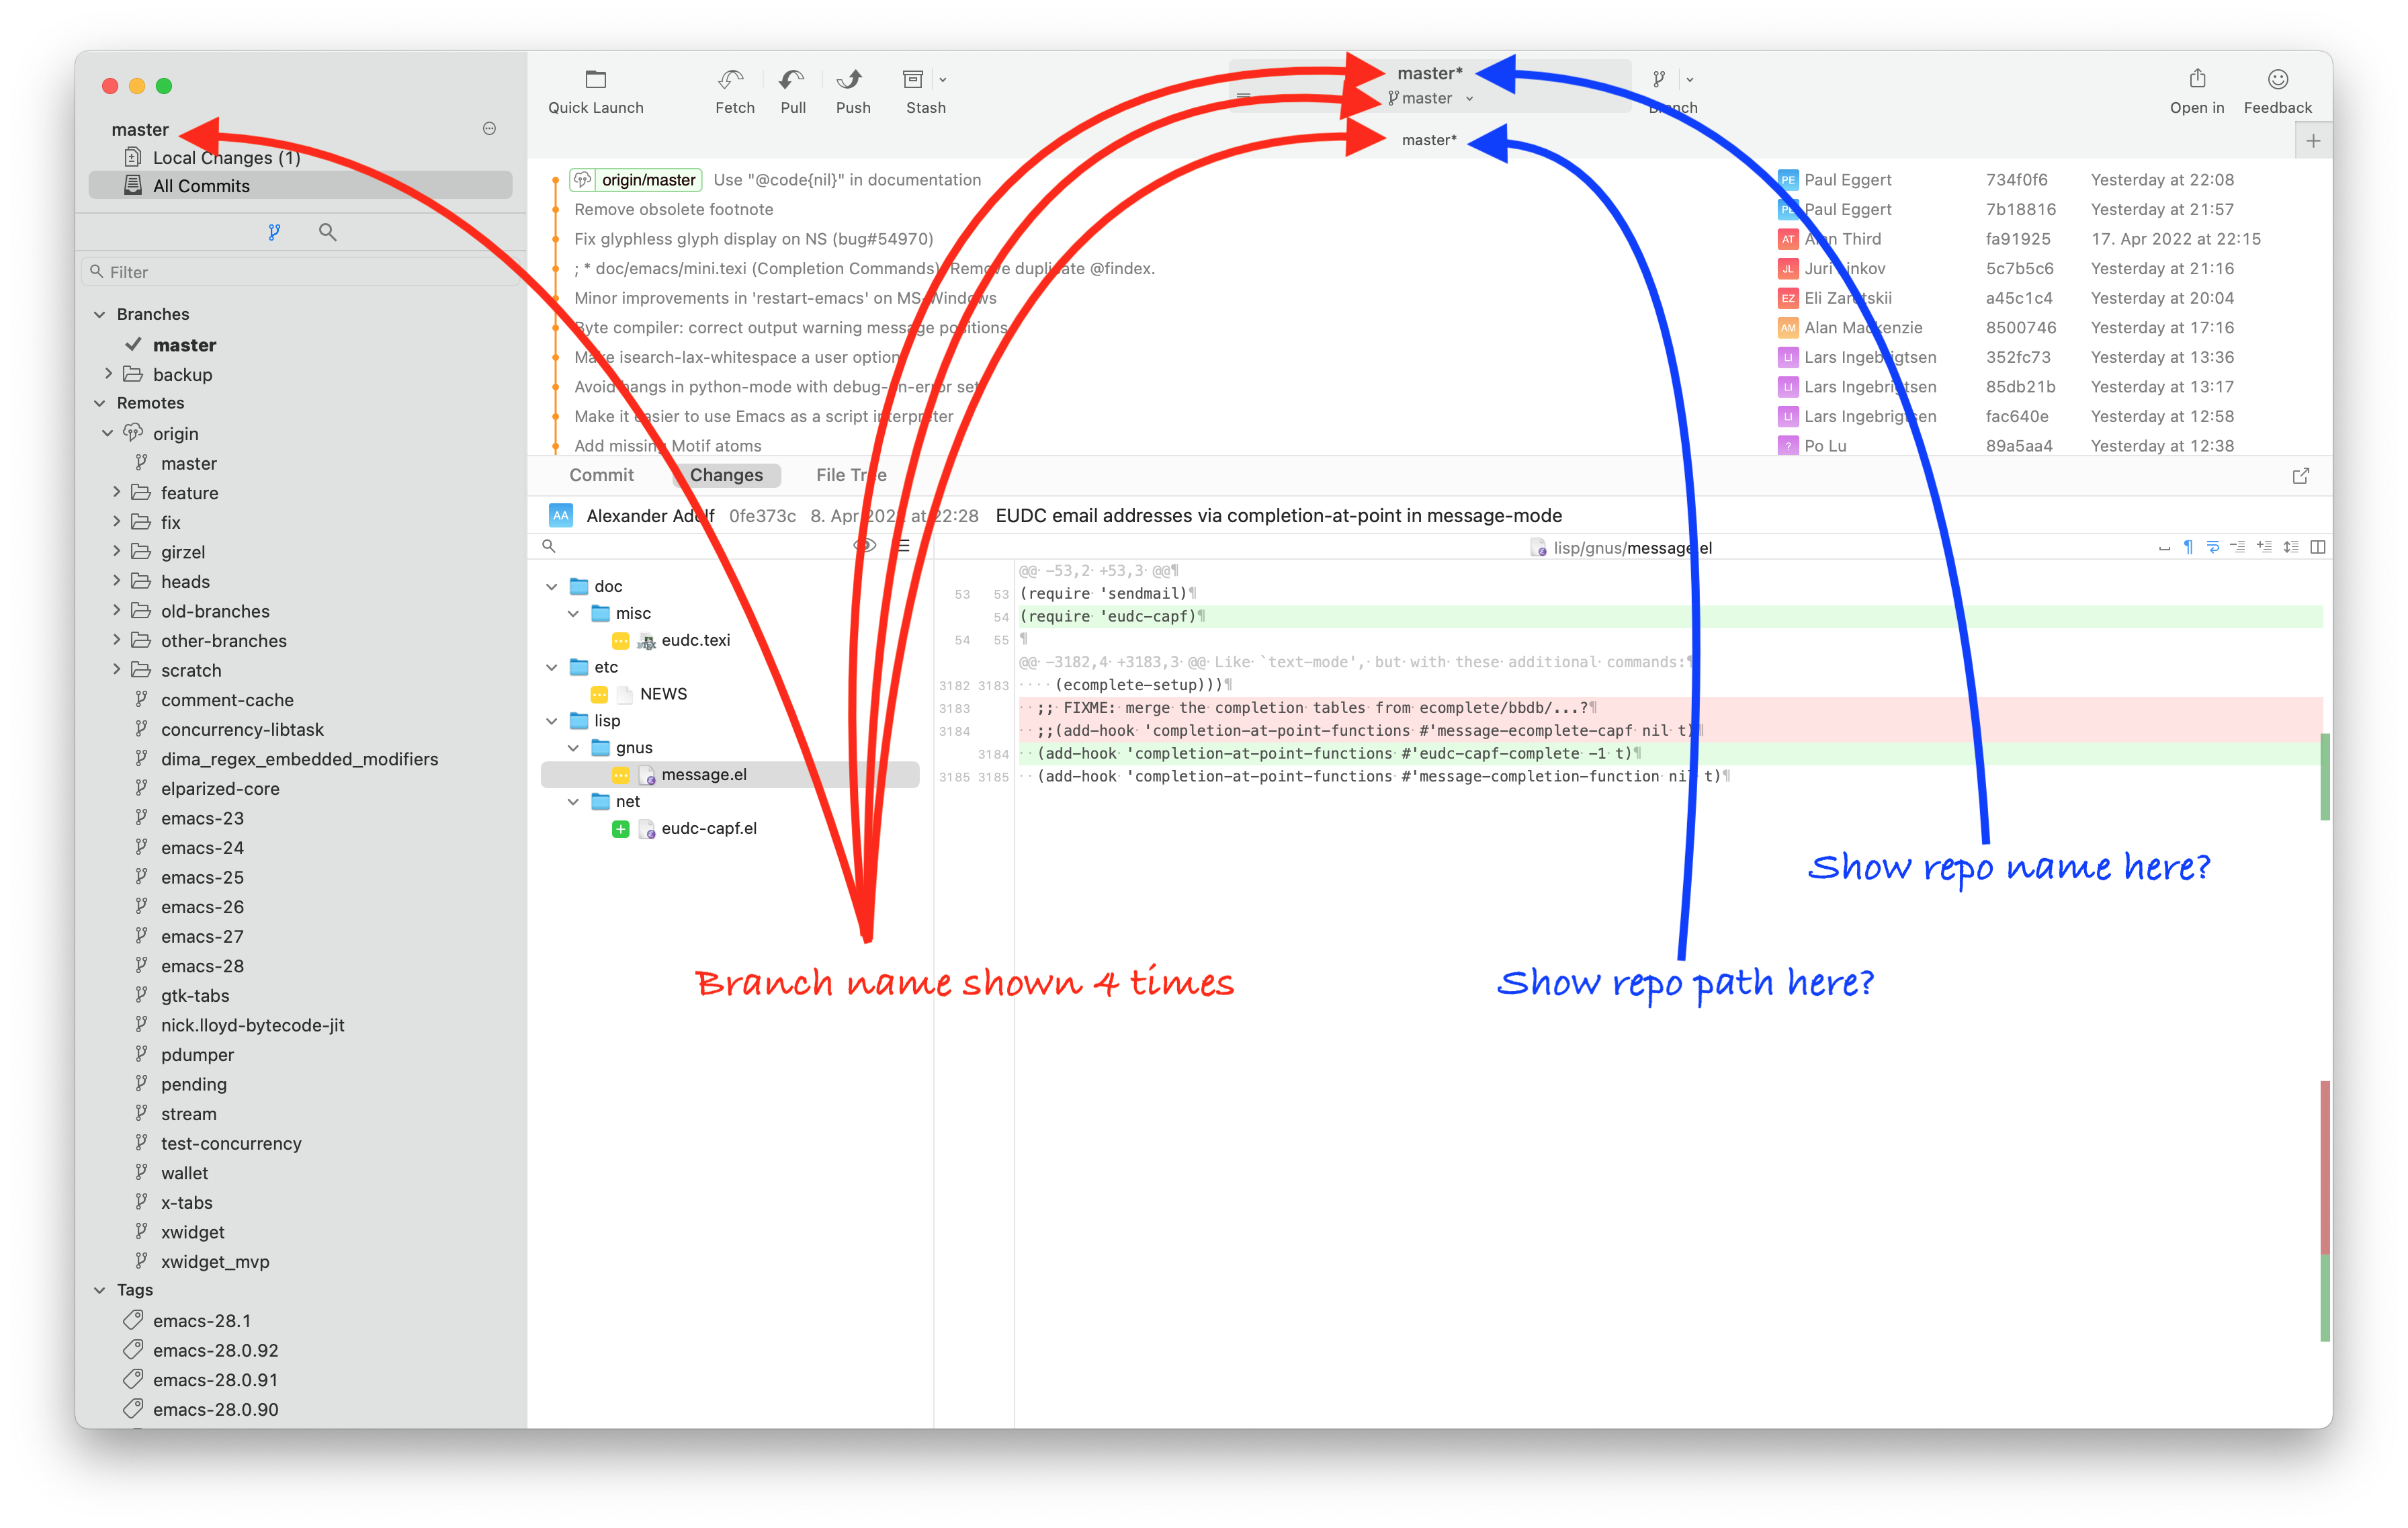
Task: Open sidebar options ellipsis menu
Action: 490,128
